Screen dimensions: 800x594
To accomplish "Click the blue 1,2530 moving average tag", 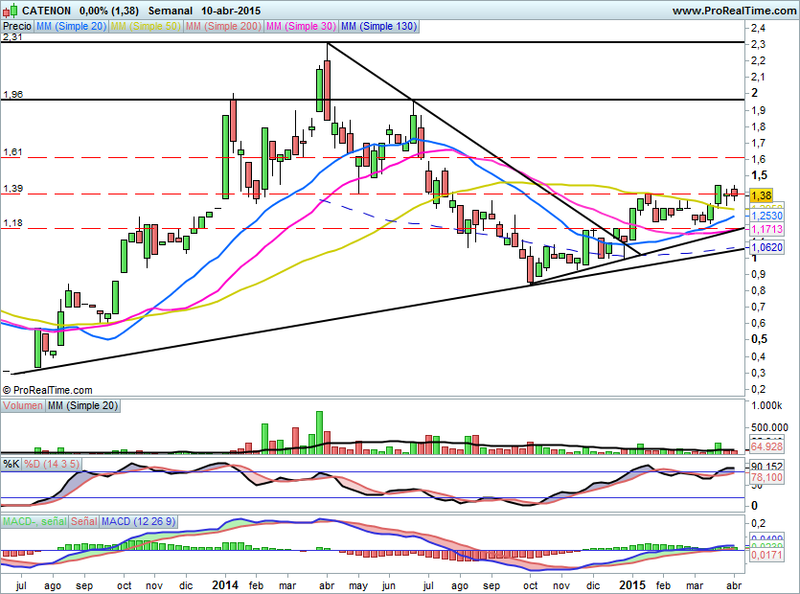I will point(766,218).
